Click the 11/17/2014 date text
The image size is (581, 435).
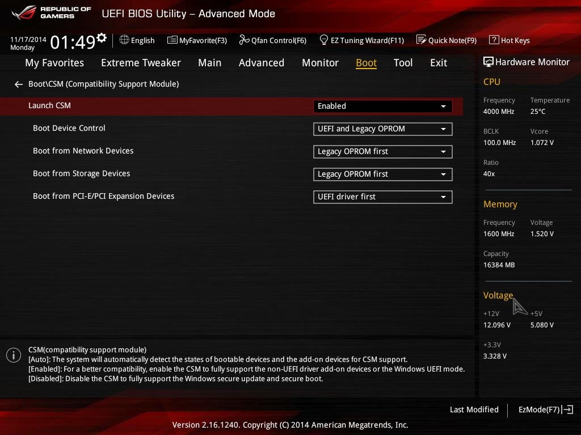pyautogui.click(x=28, y=39)
